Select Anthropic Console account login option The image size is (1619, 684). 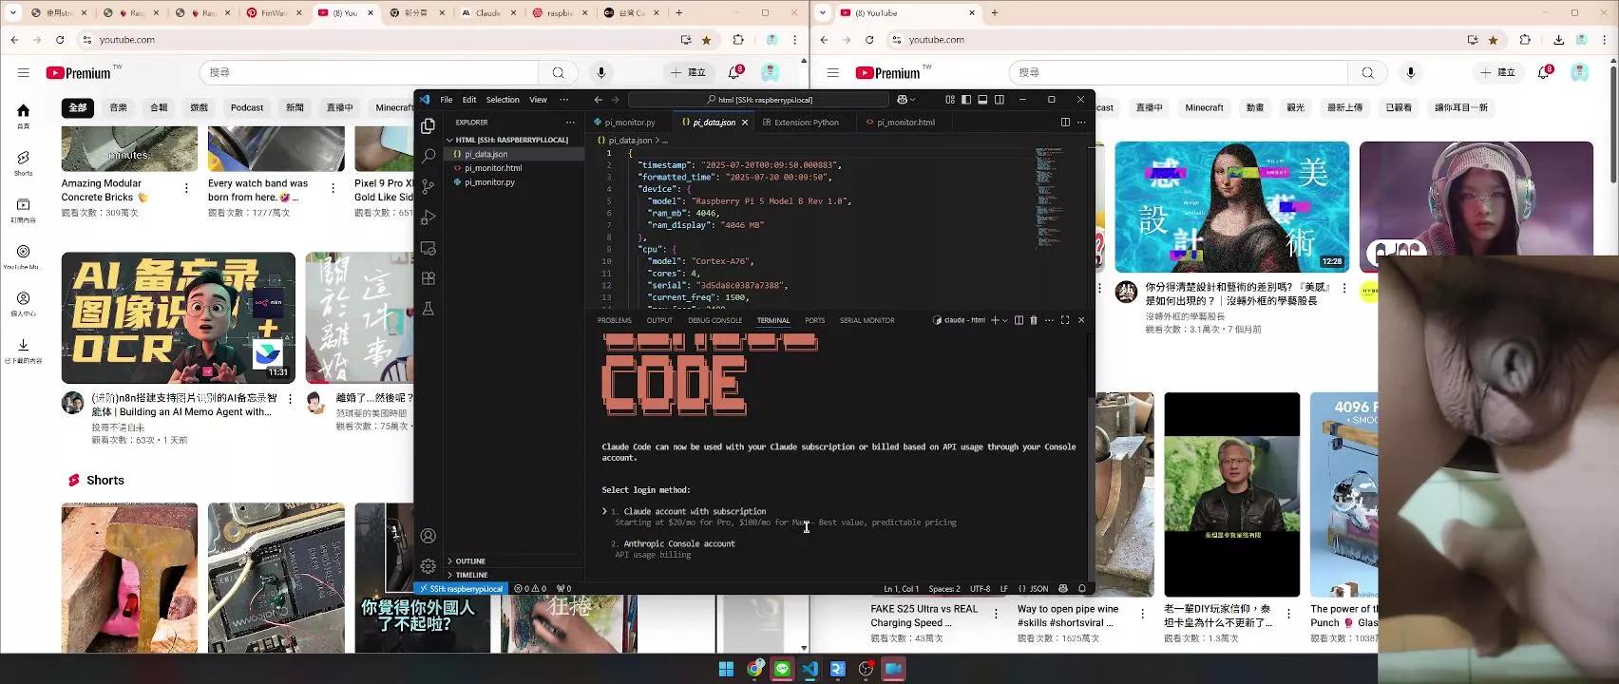(x=679, y=543)
